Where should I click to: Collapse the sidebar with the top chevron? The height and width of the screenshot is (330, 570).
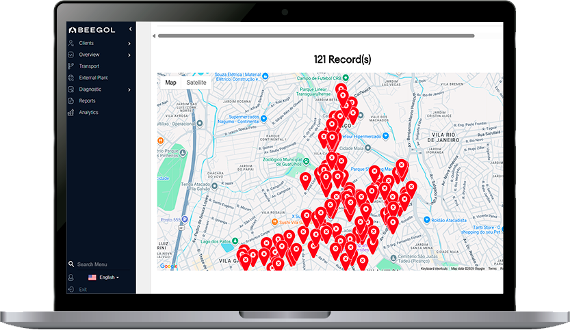pyautogui.click(x=129, y=31)
